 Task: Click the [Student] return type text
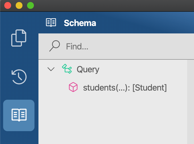(149, 87)
